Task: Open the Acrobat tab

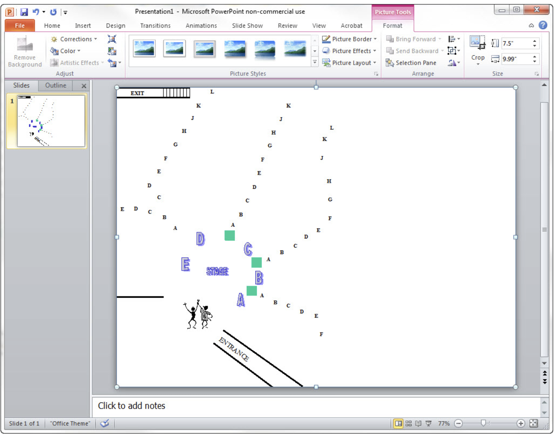Action: pos(351,26)
